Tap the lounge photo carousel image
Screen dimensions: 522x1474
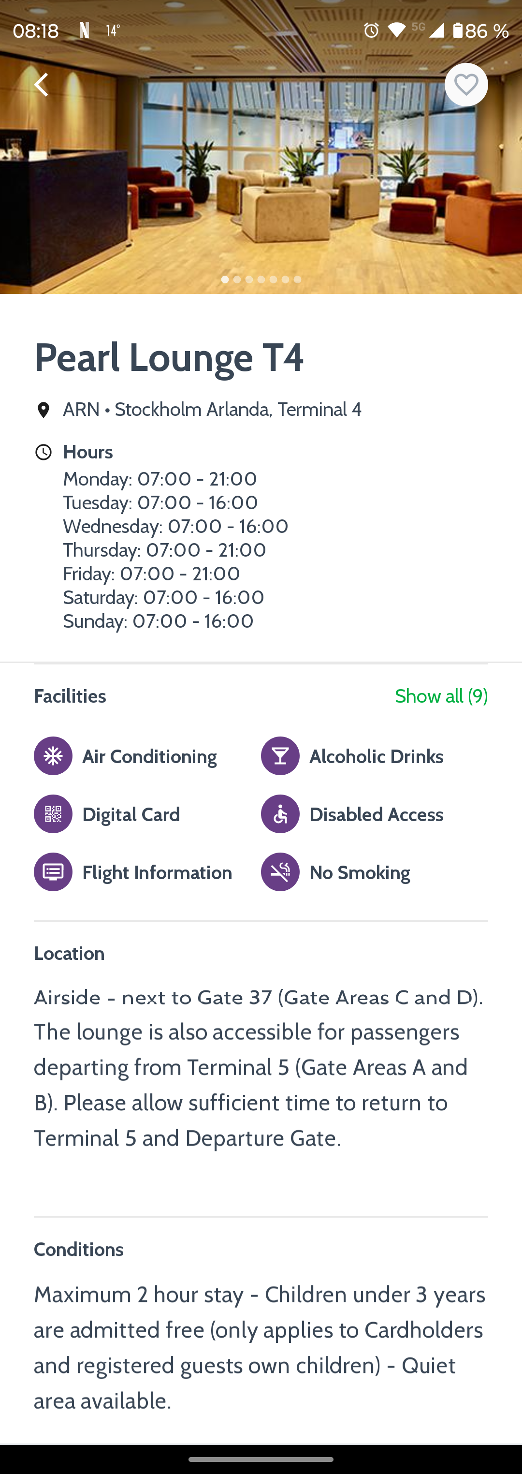[261, 172]
